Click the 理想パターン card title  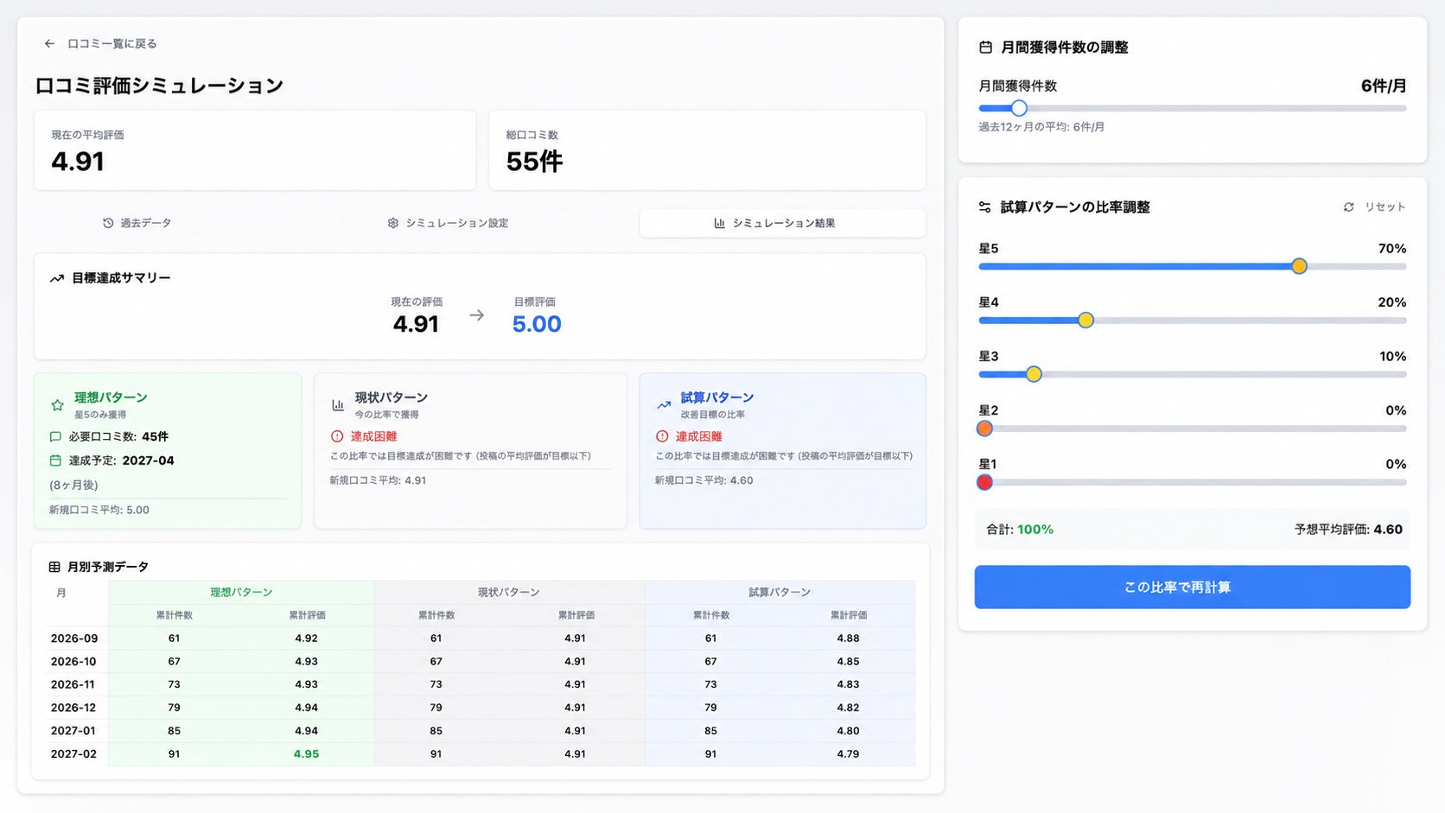point(111,397)
